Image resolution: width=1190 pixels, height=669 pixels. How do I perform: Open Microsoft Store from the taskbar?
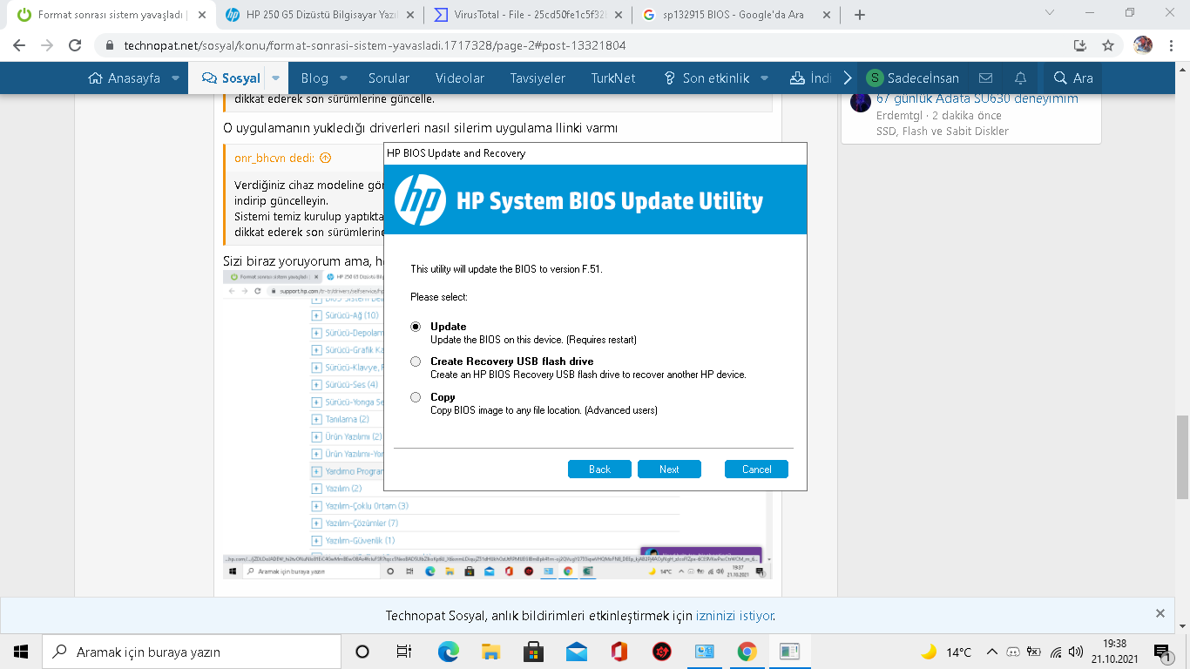[533, 652]
